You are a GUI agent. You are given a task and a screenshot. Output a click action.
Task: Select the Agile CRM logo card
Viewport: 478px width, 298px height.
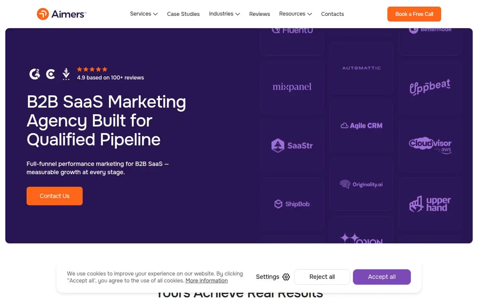click(361, 126)
